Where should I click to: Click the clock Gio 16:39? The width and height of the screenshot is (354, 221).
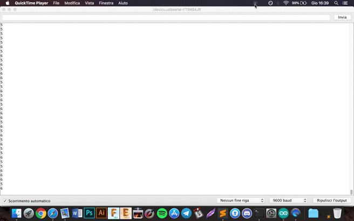320,3
